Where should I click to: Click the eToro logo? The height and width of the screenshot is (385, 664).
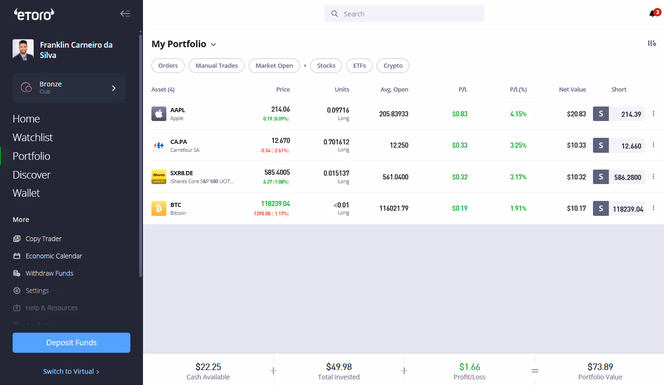pos(34,14)
